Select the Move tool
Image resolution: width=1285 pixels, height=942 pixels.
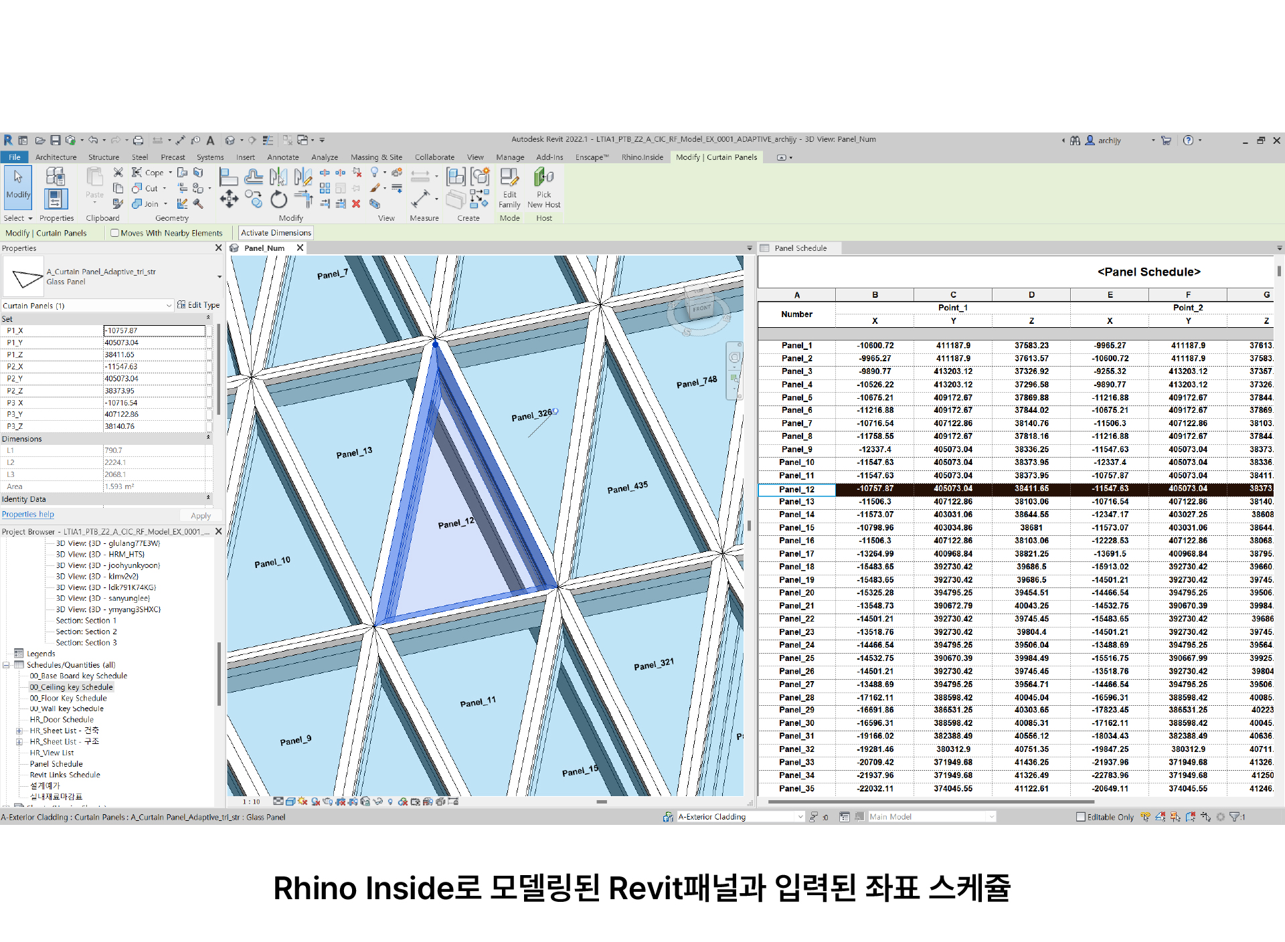pos(229,199)
